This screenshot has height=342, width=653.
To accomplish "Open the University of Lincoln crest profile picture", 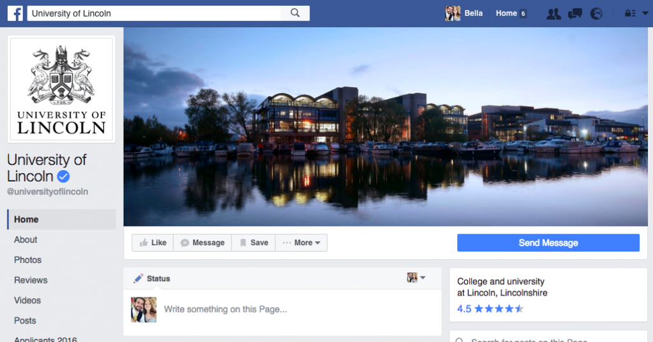I will pos(61,89).
